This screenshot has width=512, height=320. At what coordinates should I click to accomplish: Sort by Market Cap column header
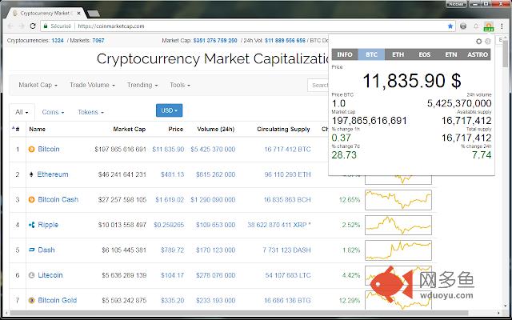130,129
